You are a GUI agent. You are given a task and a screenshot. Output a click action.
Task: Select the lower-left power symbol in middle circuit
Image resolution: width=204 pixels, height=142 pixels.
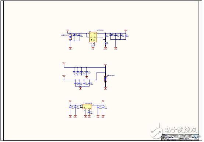pyautogui.click(x=64, y=76)
